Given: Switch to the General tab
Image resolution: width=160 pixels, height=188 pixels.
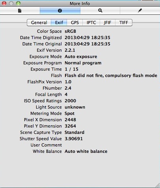Looking at the screenshot, I should click(x=39, y=23).
